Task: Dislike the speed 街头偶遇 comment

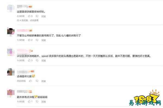Action: pos(37,60)
